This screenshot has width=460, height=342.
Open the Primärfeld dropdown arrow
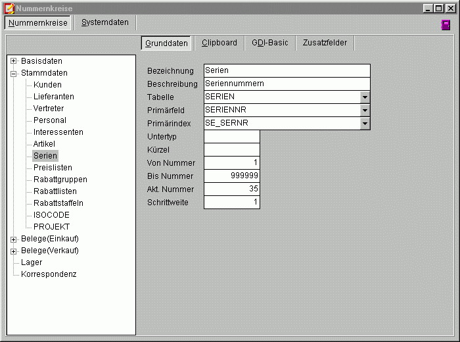(x=365, y=110)
